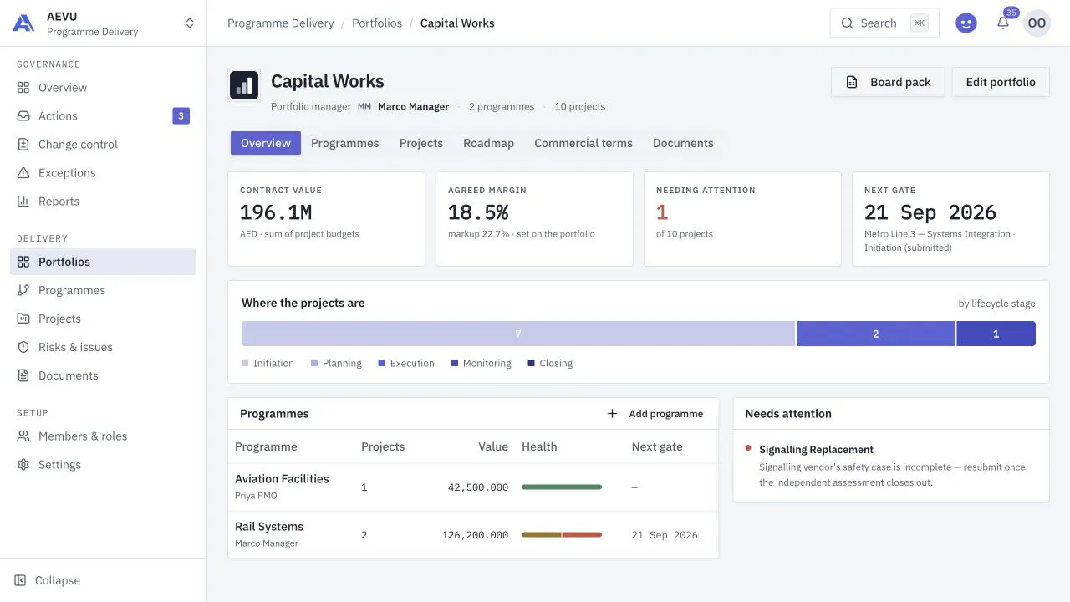This screenshot has width=1070, height=602.
Task: Click the Actions badge showing 3
Action: 181,116
